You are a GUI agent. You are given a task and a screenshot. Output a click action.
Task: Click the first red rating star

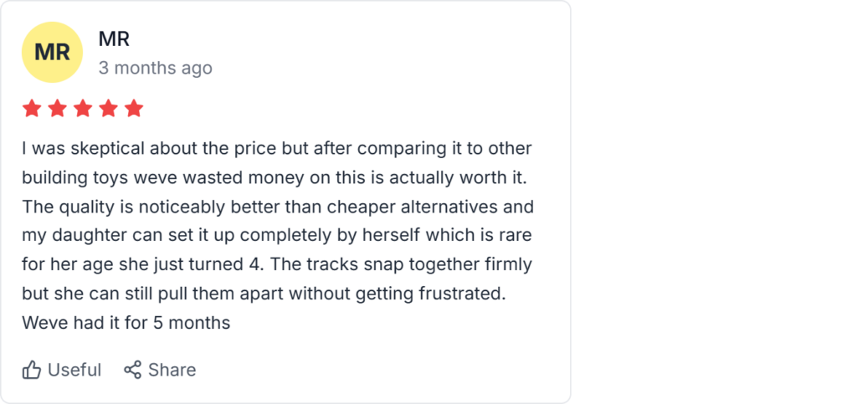pyautogui.click(x=32, y=109)
